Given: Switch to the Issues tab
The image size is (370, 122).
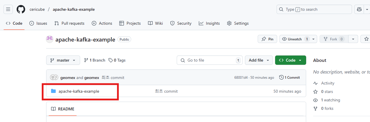Looking at the screenshot, I should 38,23.
